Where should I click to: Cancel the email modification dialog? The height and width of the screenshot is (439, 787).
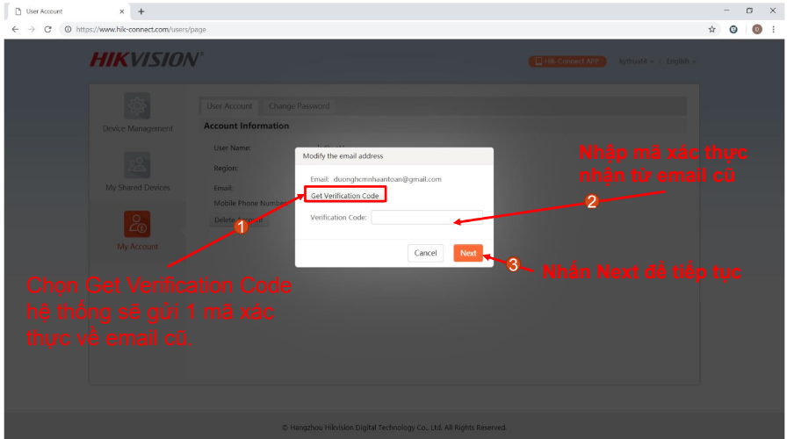[425, 253]
